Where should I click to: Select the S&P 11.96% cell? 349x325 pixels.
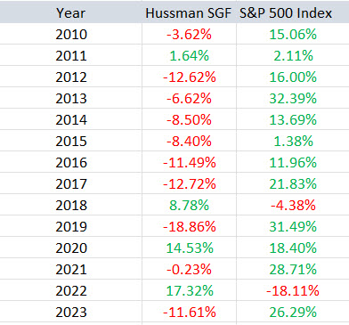coord(293,162)
